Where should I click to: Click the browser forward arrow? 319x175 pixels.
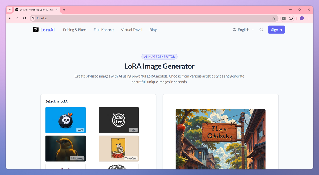coord(17,18)
